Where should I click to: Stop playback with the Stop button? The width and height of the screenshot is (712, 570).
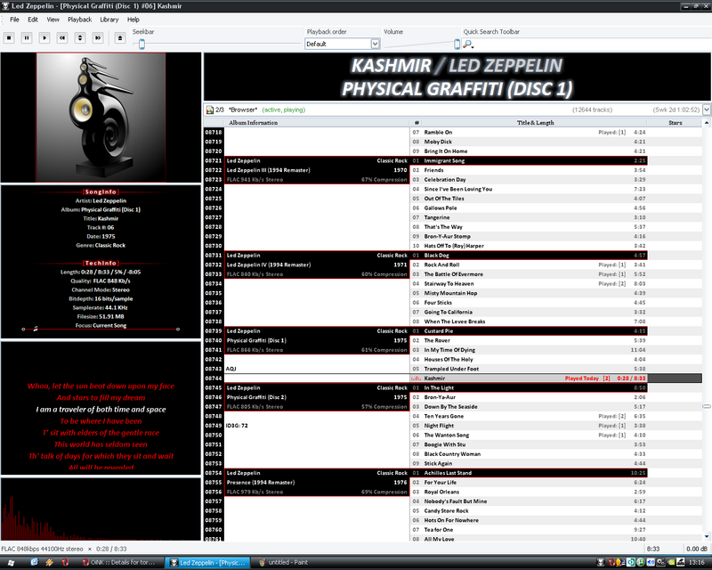tap(9, 38)
